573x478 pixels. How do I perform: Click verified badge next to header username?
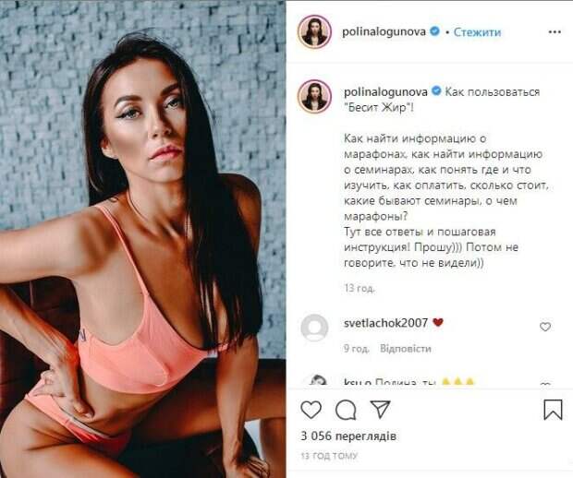coord(434,31)
